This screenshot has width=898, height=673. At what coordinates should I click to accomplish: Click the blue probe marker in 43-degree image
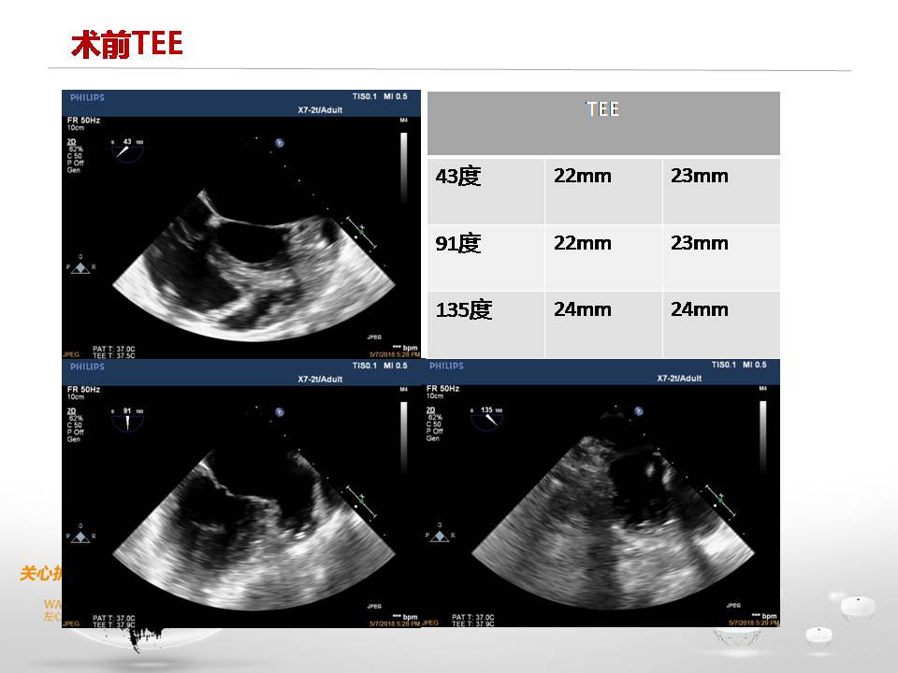pos(280,143)
